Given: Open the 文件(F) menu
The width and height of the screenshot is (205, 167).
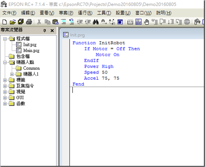Looking at the screenshot, I should coord(9,13).
